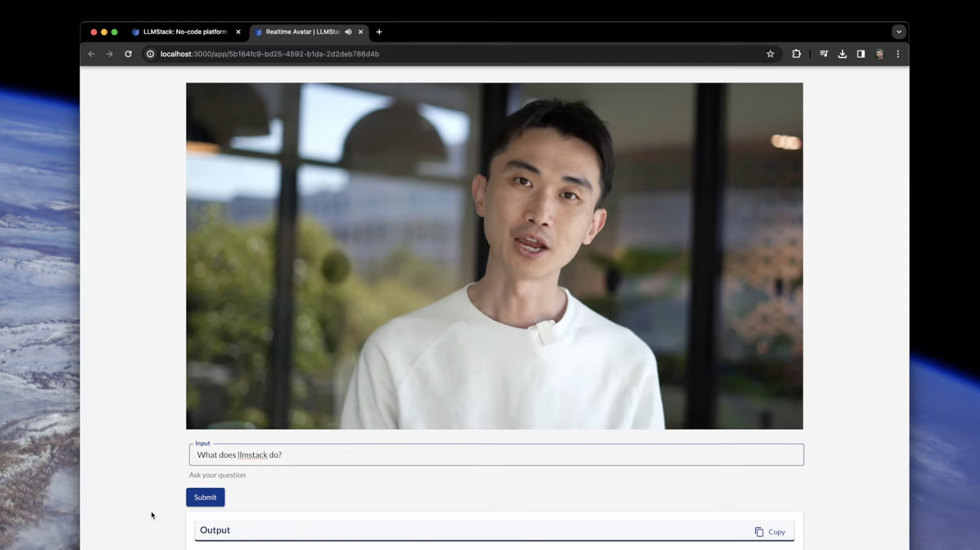Open the three-dot browser menu
The width and height of the screenshot is (980, 550).
[x=897, y=53]
